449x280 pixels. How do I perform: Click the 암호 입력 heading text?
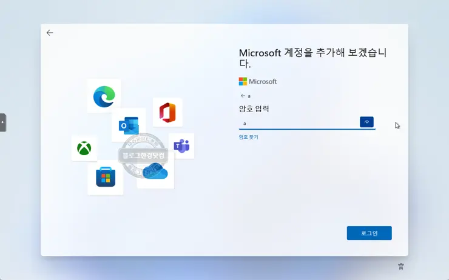click(254, 108)
